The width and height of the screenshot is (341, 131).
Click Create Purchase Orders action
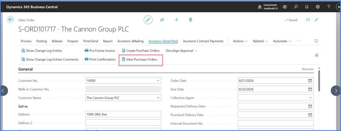click(141, 51)
